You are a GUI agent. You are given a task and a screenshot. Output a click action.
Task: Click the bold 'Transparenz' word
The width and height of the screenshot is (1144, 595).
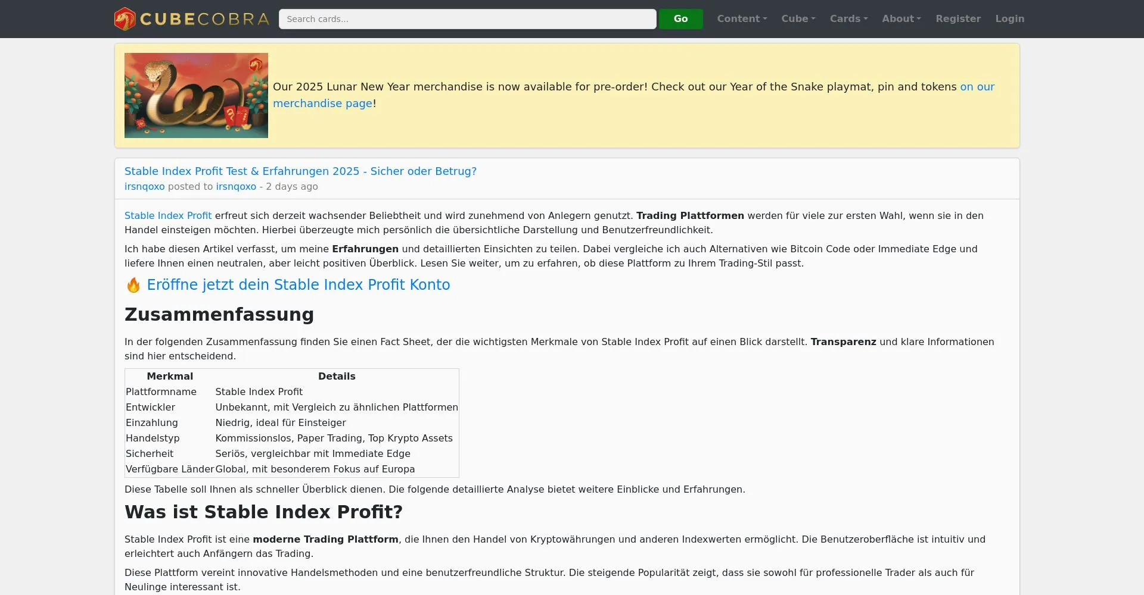click(x=843, y=342)
